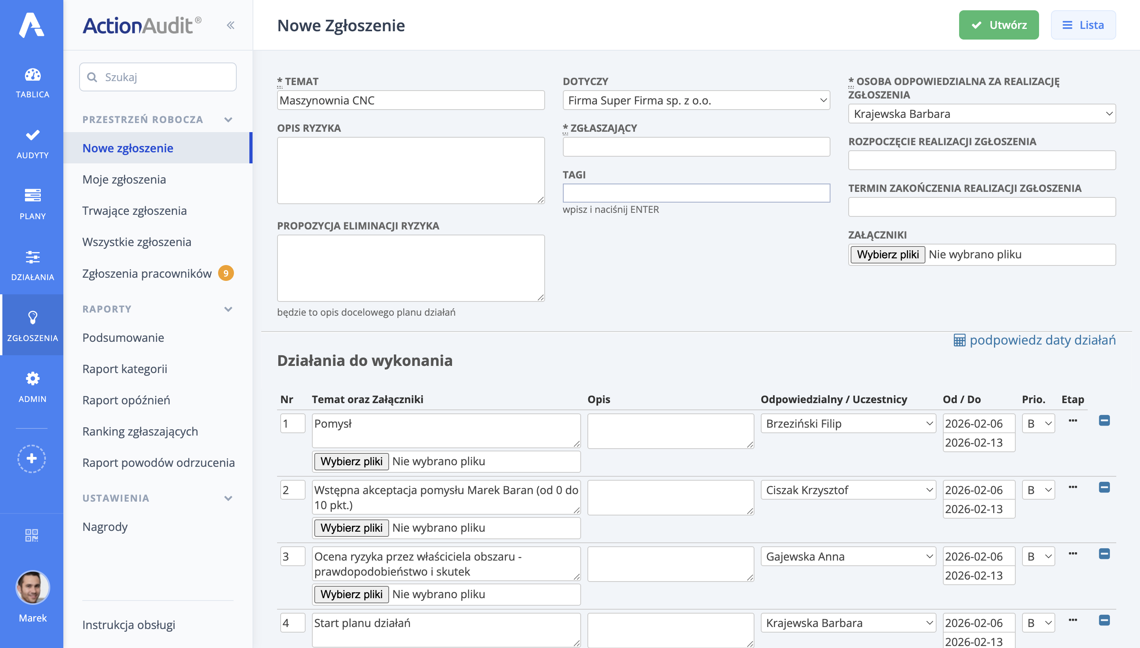Open the Plany section icon

(x=32, y=196)
